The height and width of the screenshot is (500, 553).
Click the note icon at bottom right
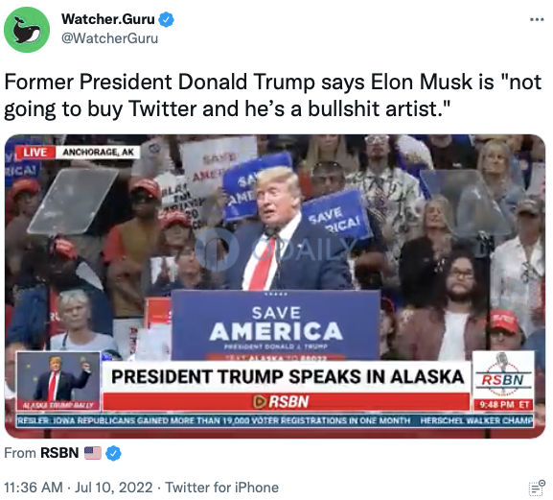(x=537, y=488)
